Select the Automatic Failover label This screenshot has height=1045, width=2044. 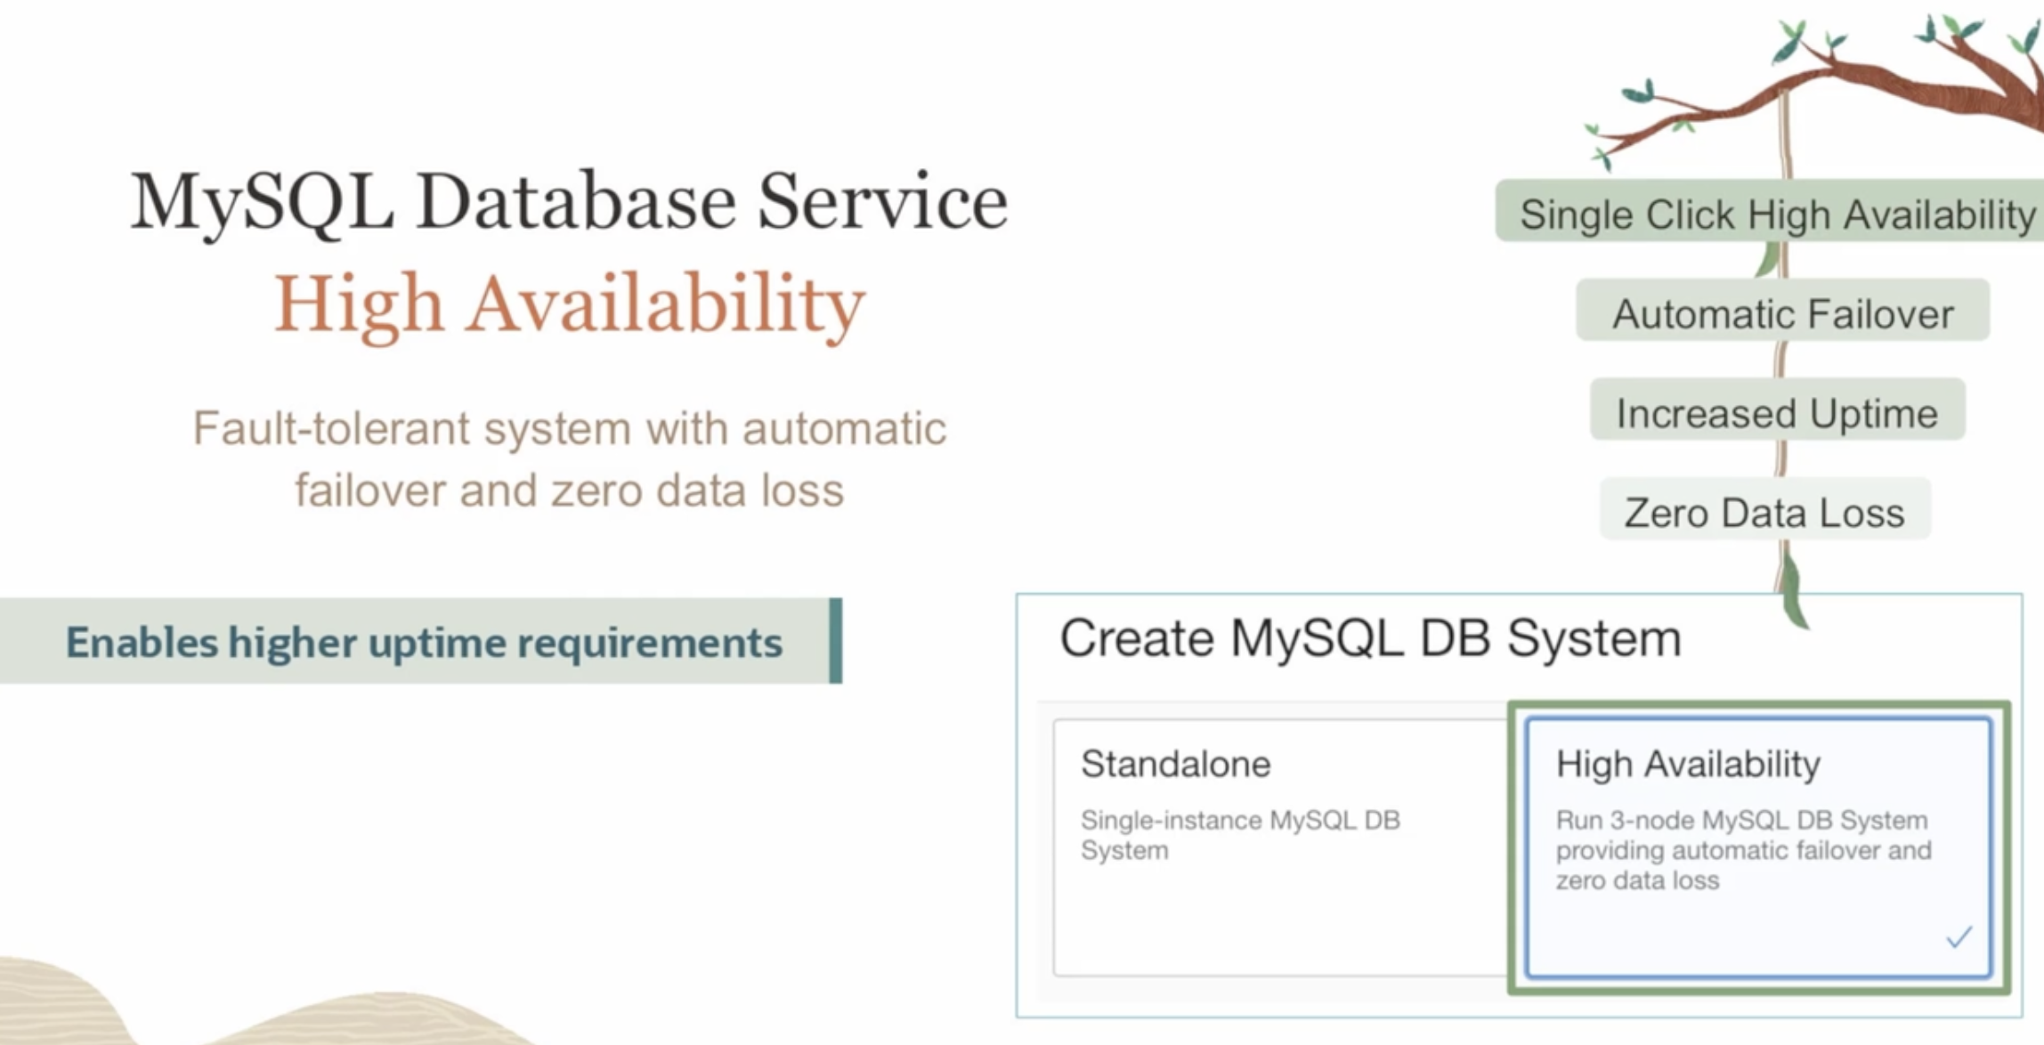[x=1782, y=313]
